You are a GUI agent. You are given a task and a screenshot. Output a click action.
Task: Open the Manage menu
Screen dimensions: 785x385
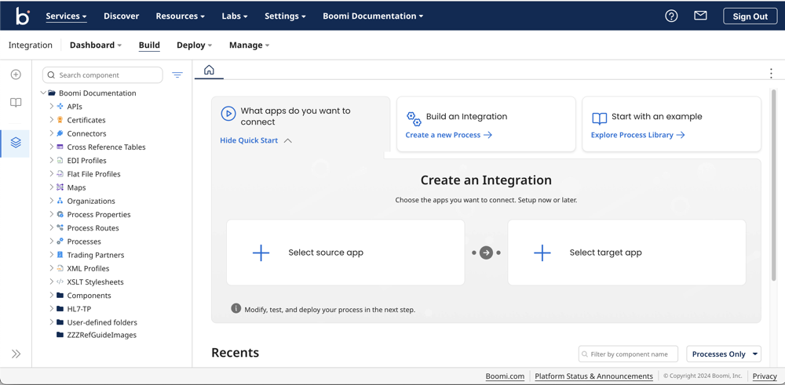point(250,45)
